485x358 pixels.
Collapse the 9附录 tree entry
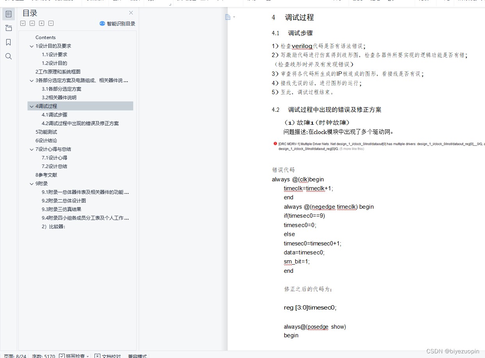(32, 183)
